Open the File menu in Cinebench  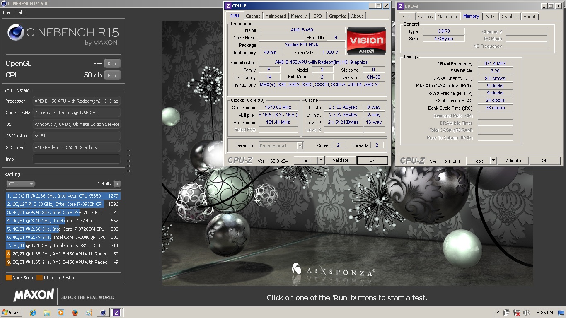(x=6, y=12)
